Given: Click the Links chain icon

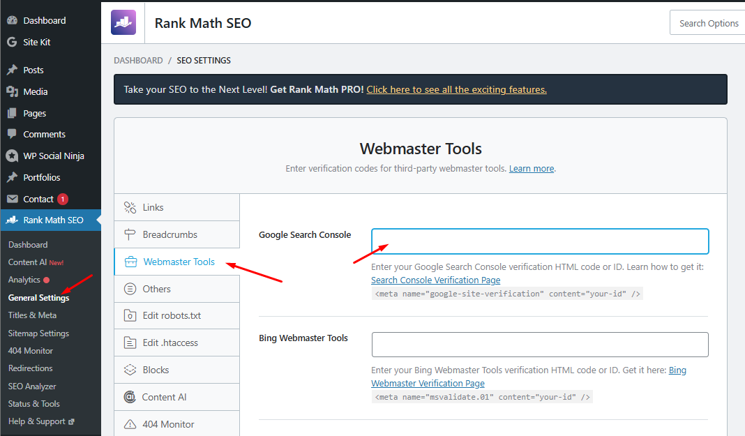Looking at the screenshot, I should 130,207.
